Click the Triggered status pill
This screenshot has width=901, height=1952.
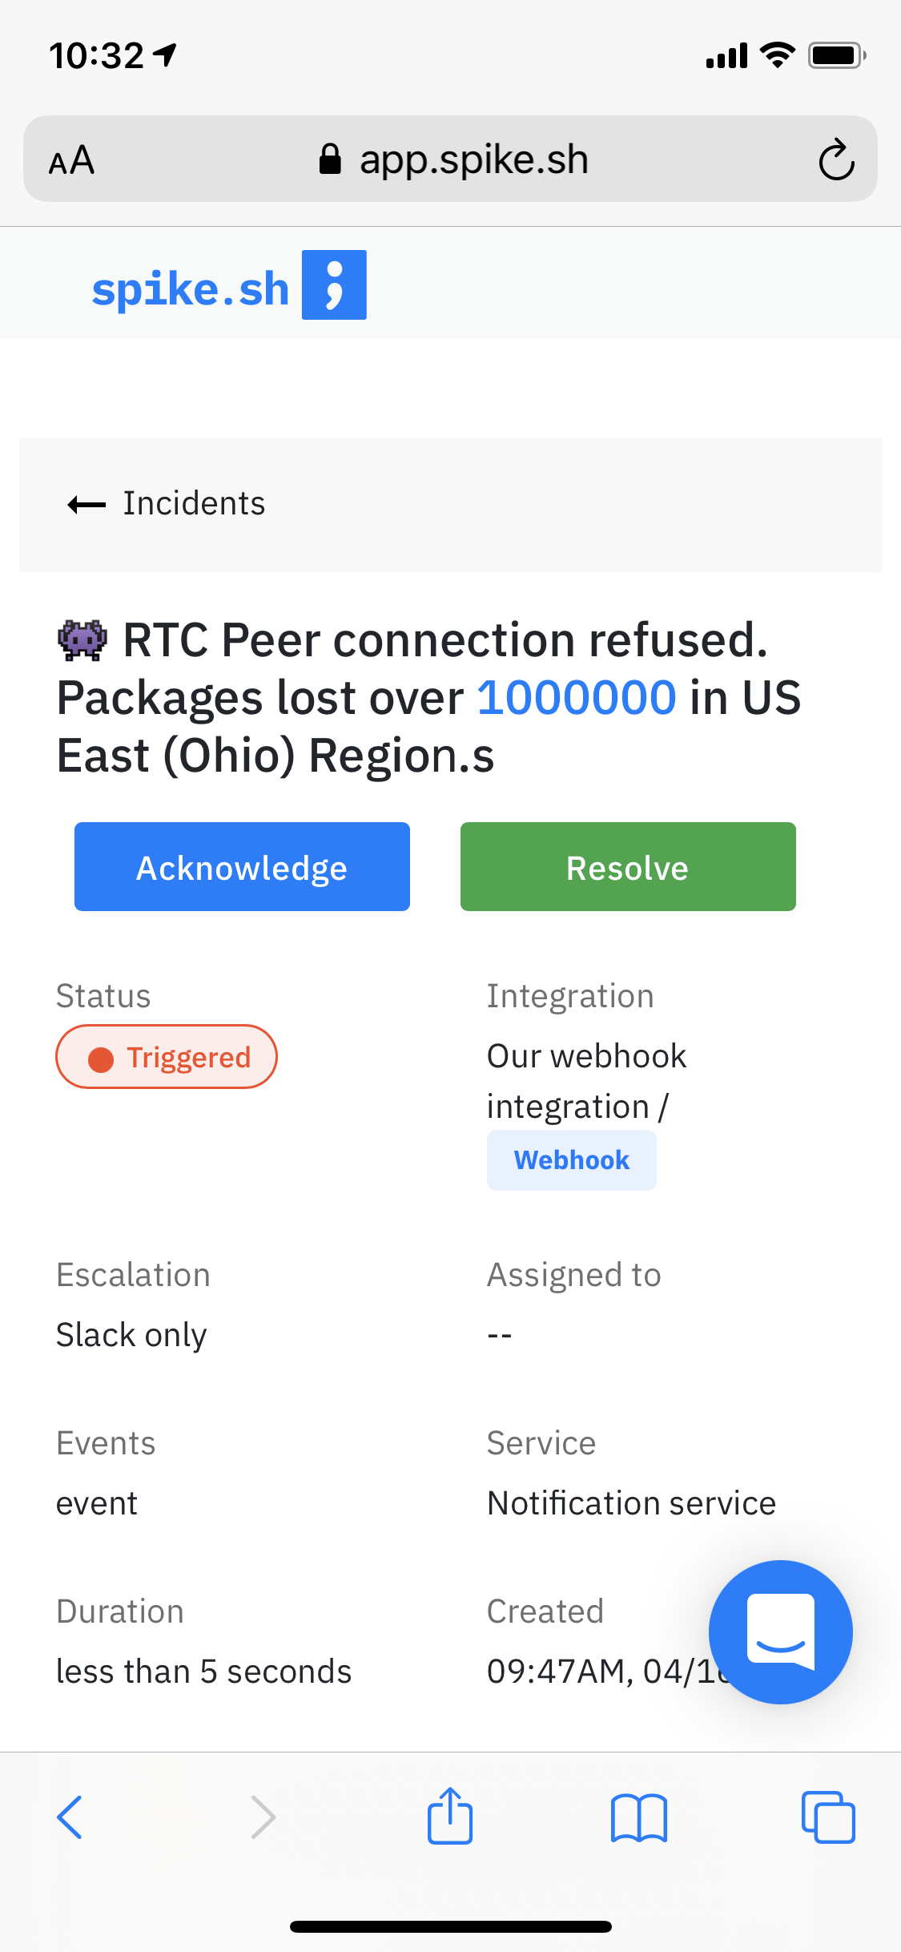pos(167,1057)
